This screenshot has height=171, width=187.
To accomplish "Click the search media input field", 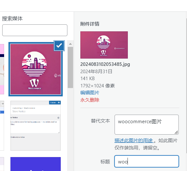I will (35, 30).
